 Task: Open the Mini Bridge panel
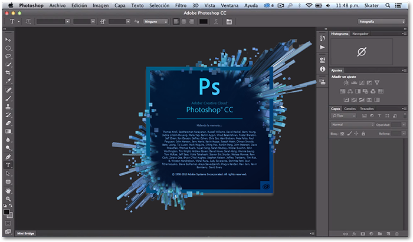25,234
